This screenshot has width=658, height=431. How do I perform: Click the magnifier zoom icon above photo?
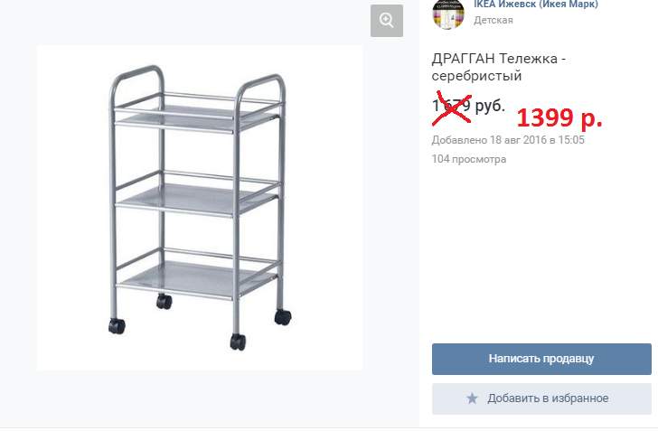[x=387, y=21]
